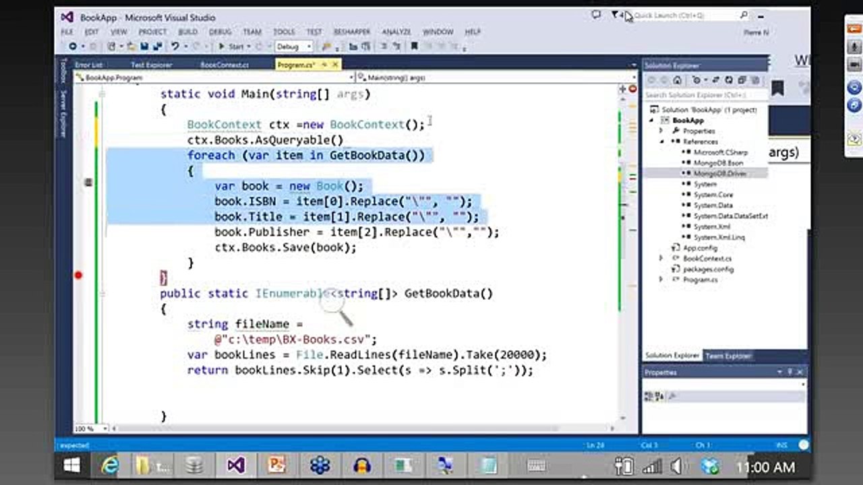Click the Windows Start button

coord(71,465)
